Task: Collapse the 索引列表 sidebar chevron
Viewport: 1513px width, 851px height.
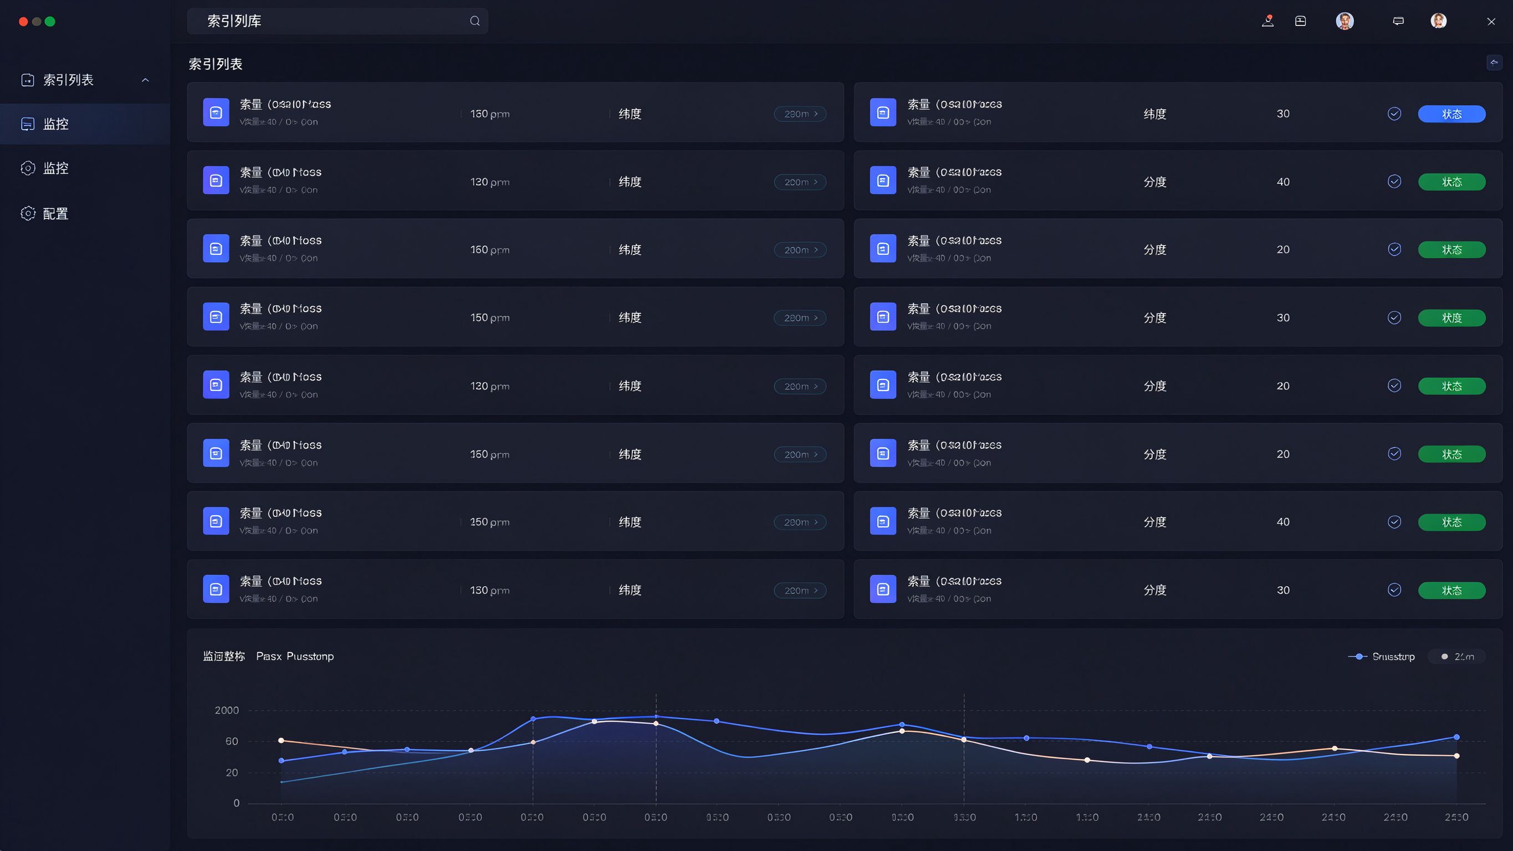Action: [x=145, y=80]
